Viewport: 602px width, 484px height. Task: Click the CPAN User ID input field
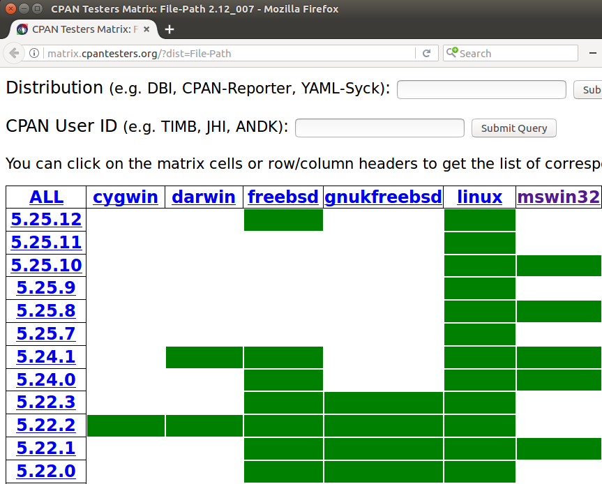pyautogui.click(x=379, y=128)
